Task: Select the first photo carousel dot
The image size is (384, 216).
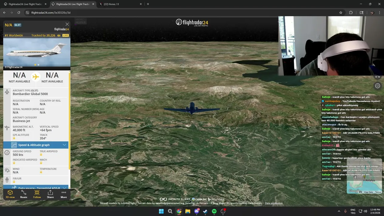Action: [35, 65]
